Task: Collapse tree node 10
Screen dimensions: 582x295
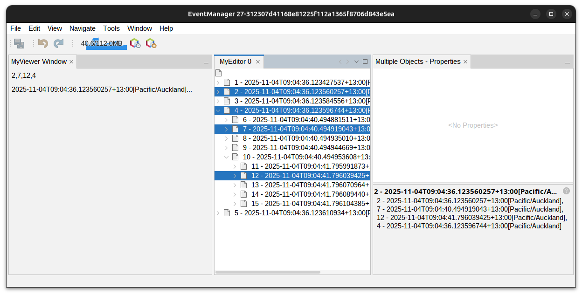Action: coord(226,157)
